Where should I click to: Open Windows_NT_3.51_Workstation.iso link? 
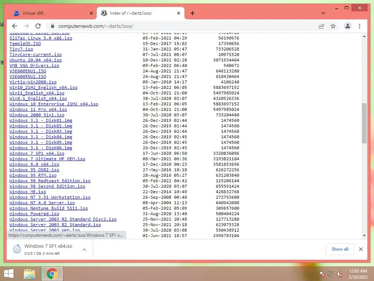(x=50, y=197)
